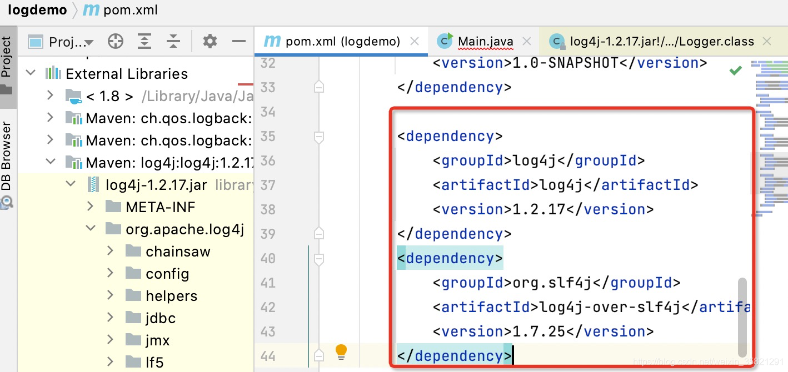Expand the jmx package
Viewport: 788px width, 372px height.
111,340
